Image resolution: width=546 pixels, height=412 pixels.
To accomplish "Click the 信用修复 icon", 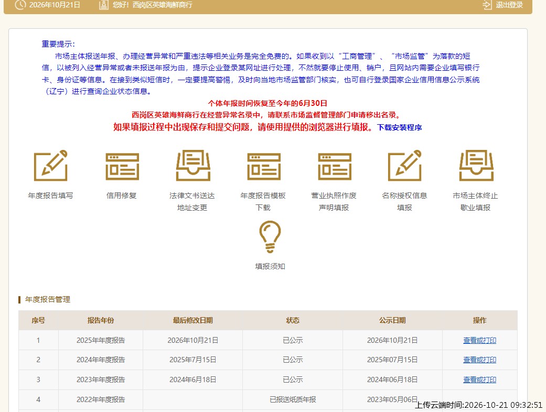I will coord(122,166).
